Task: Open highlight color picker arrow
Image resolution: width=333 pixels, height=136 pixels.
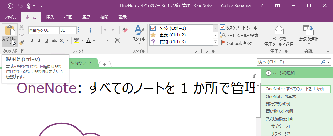Action: (x=82, y=40)
